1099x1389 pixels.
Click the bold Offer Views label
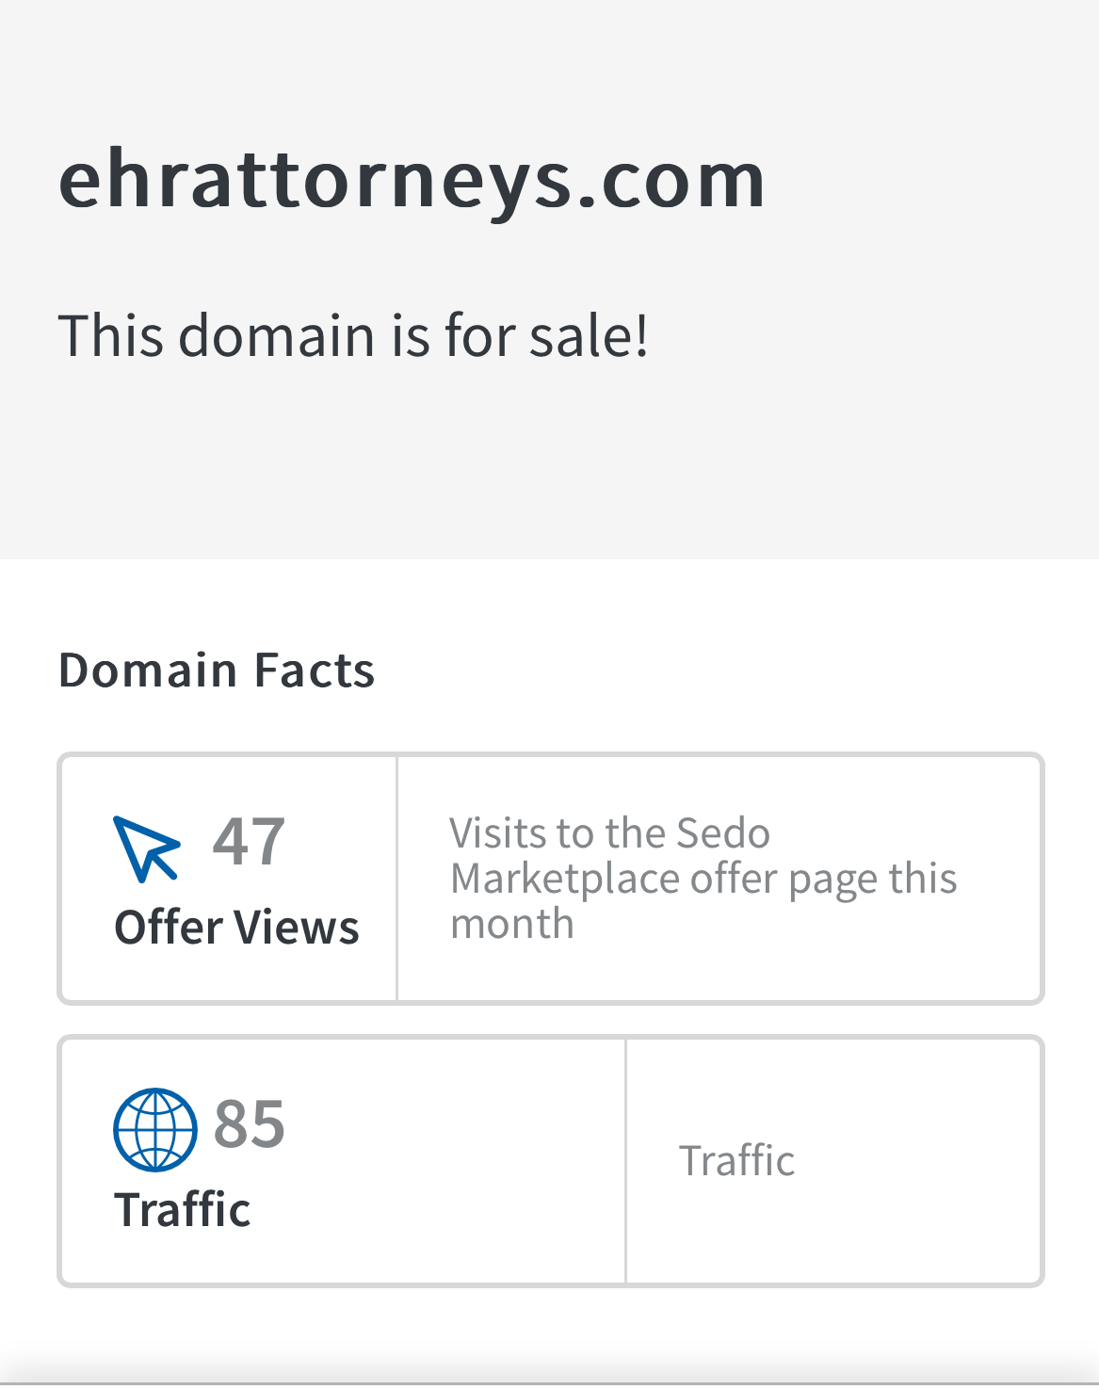click(x=236, y=928)
